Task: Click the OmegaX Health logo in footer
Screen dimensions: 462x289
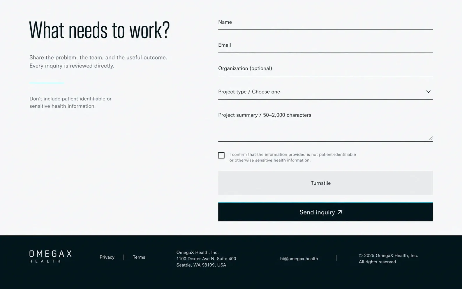Action: coord(50,257)
